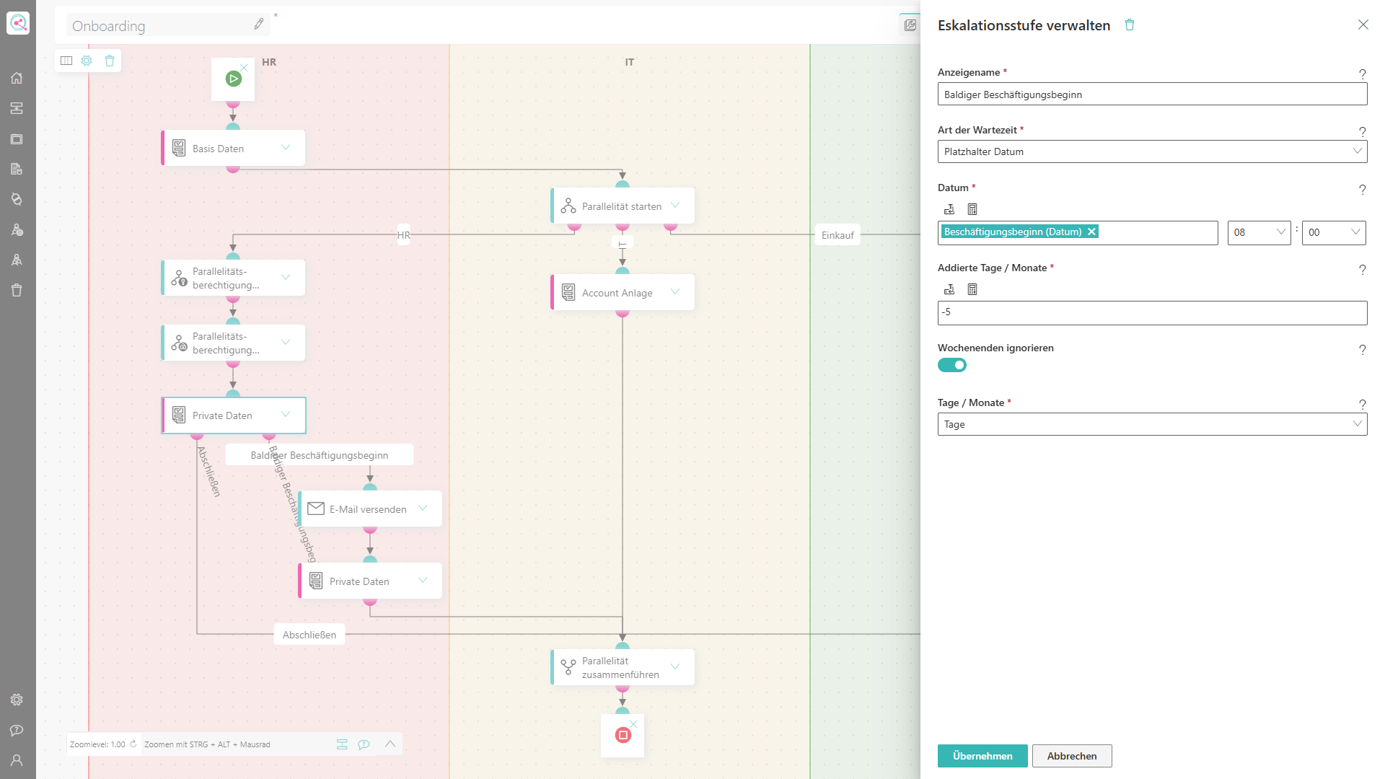Image resolution: width=1385 pixels, height=779 pixels.
Task: Open the Art der Wartezeit dropdown
Action: pyautogui.click(x=1152, y=151)
